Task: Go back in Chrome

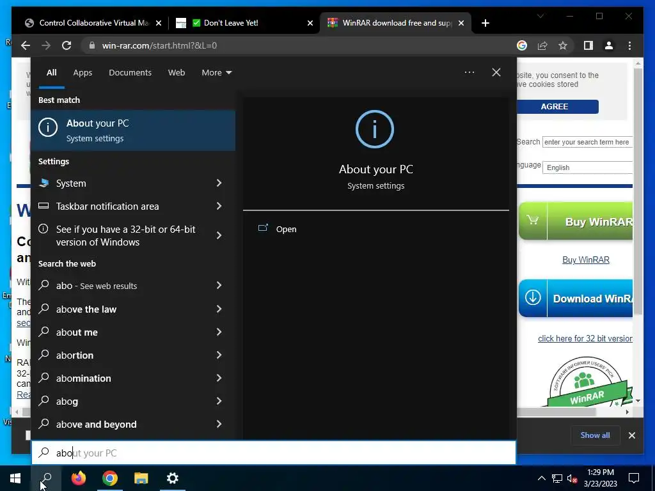Action: tap(26, 45)
